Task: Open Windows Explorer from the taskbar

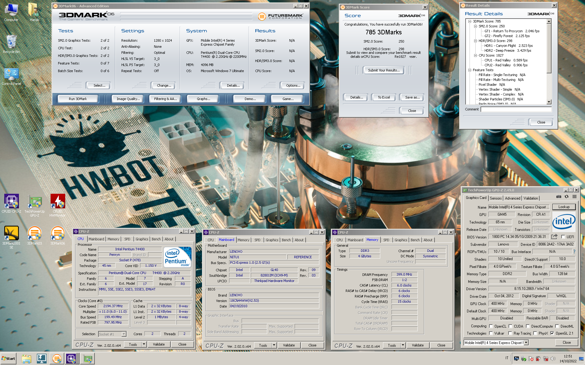Action: pyautogui.click(x=27, y=359)
